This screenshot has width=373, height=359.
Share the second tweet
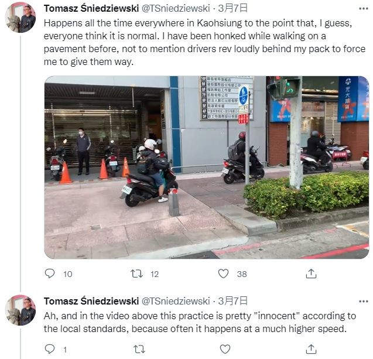pyautogui.click(x=311, y=349)
